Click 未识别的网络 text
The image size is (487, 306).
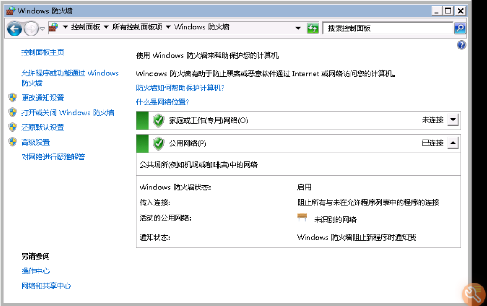pos(335,220)
